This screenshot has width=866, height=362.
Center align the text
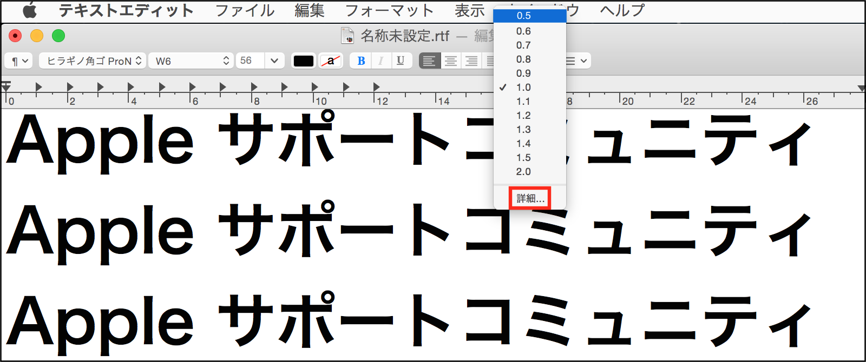pyautogui.click(x=451, y=61)
